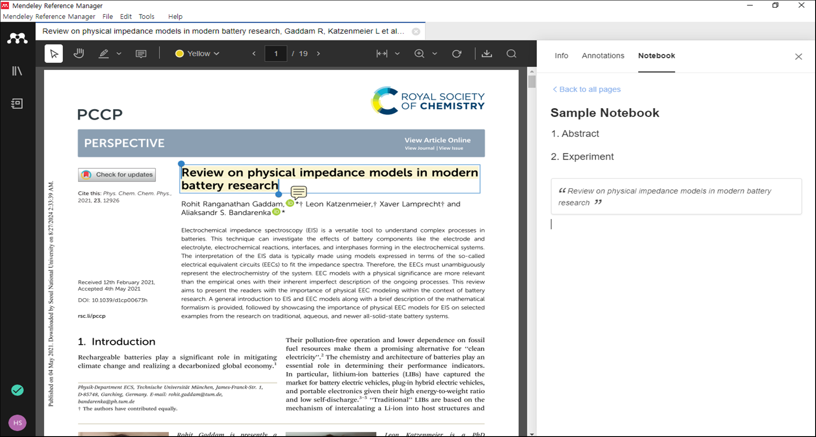Open the Notebook sidebar icon
Image resolution: width=816 pixels, height=437 pixels.
coord(17,104)
